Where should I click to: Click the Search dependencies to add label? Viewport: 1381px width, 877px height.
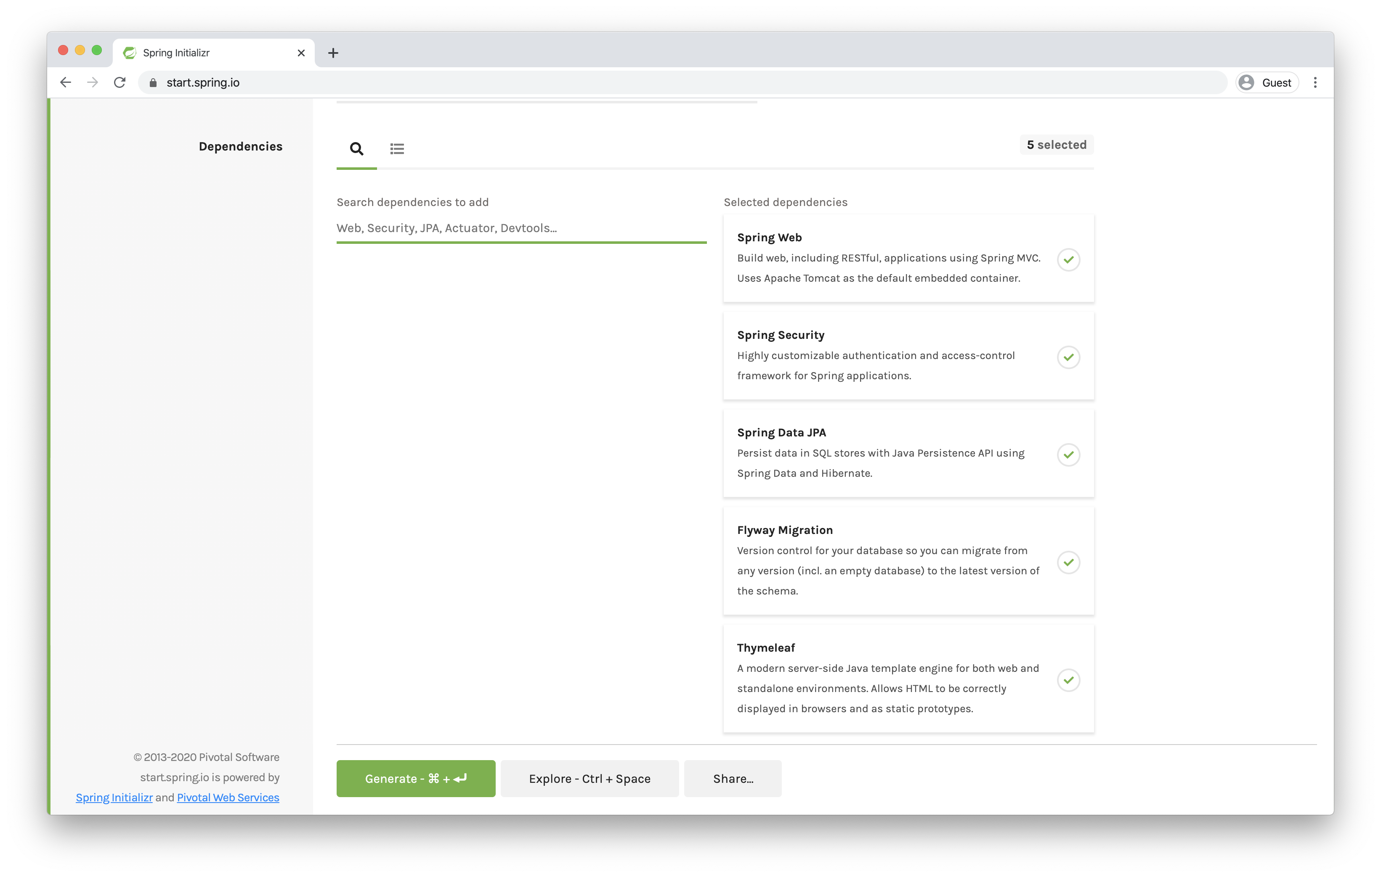[x=412, y=202]
